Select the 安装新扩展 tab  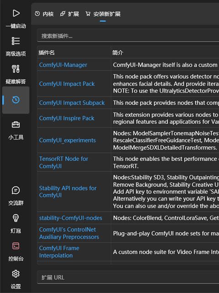103,14
